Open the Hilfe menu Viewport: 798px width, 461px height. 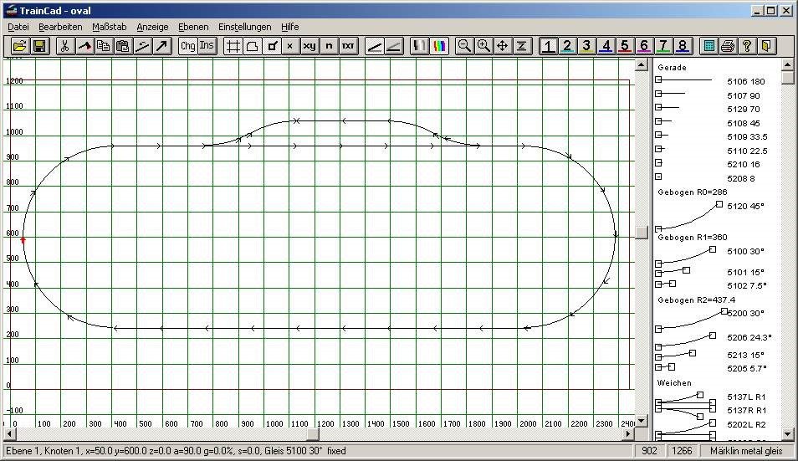290,27
